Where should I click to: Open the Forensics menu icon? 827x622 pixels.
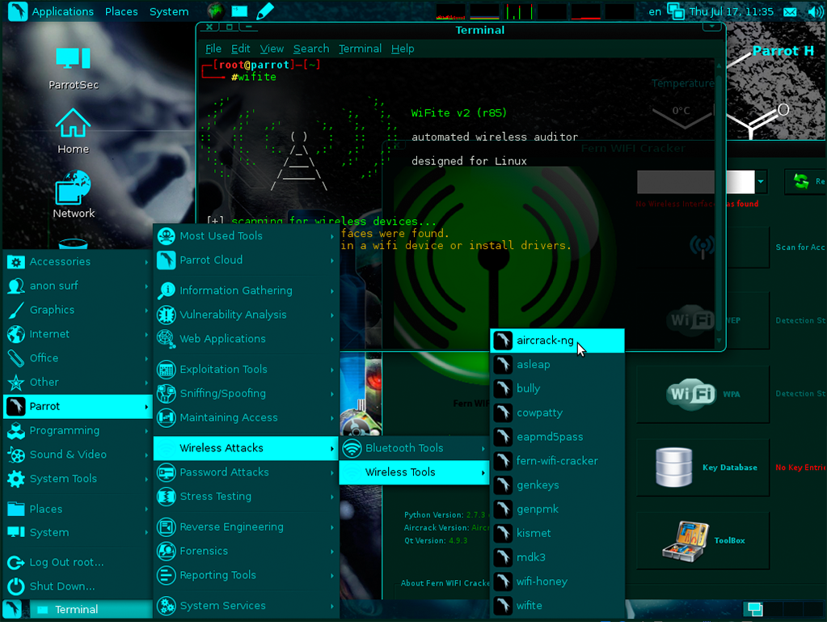click(x=167, y=552)
